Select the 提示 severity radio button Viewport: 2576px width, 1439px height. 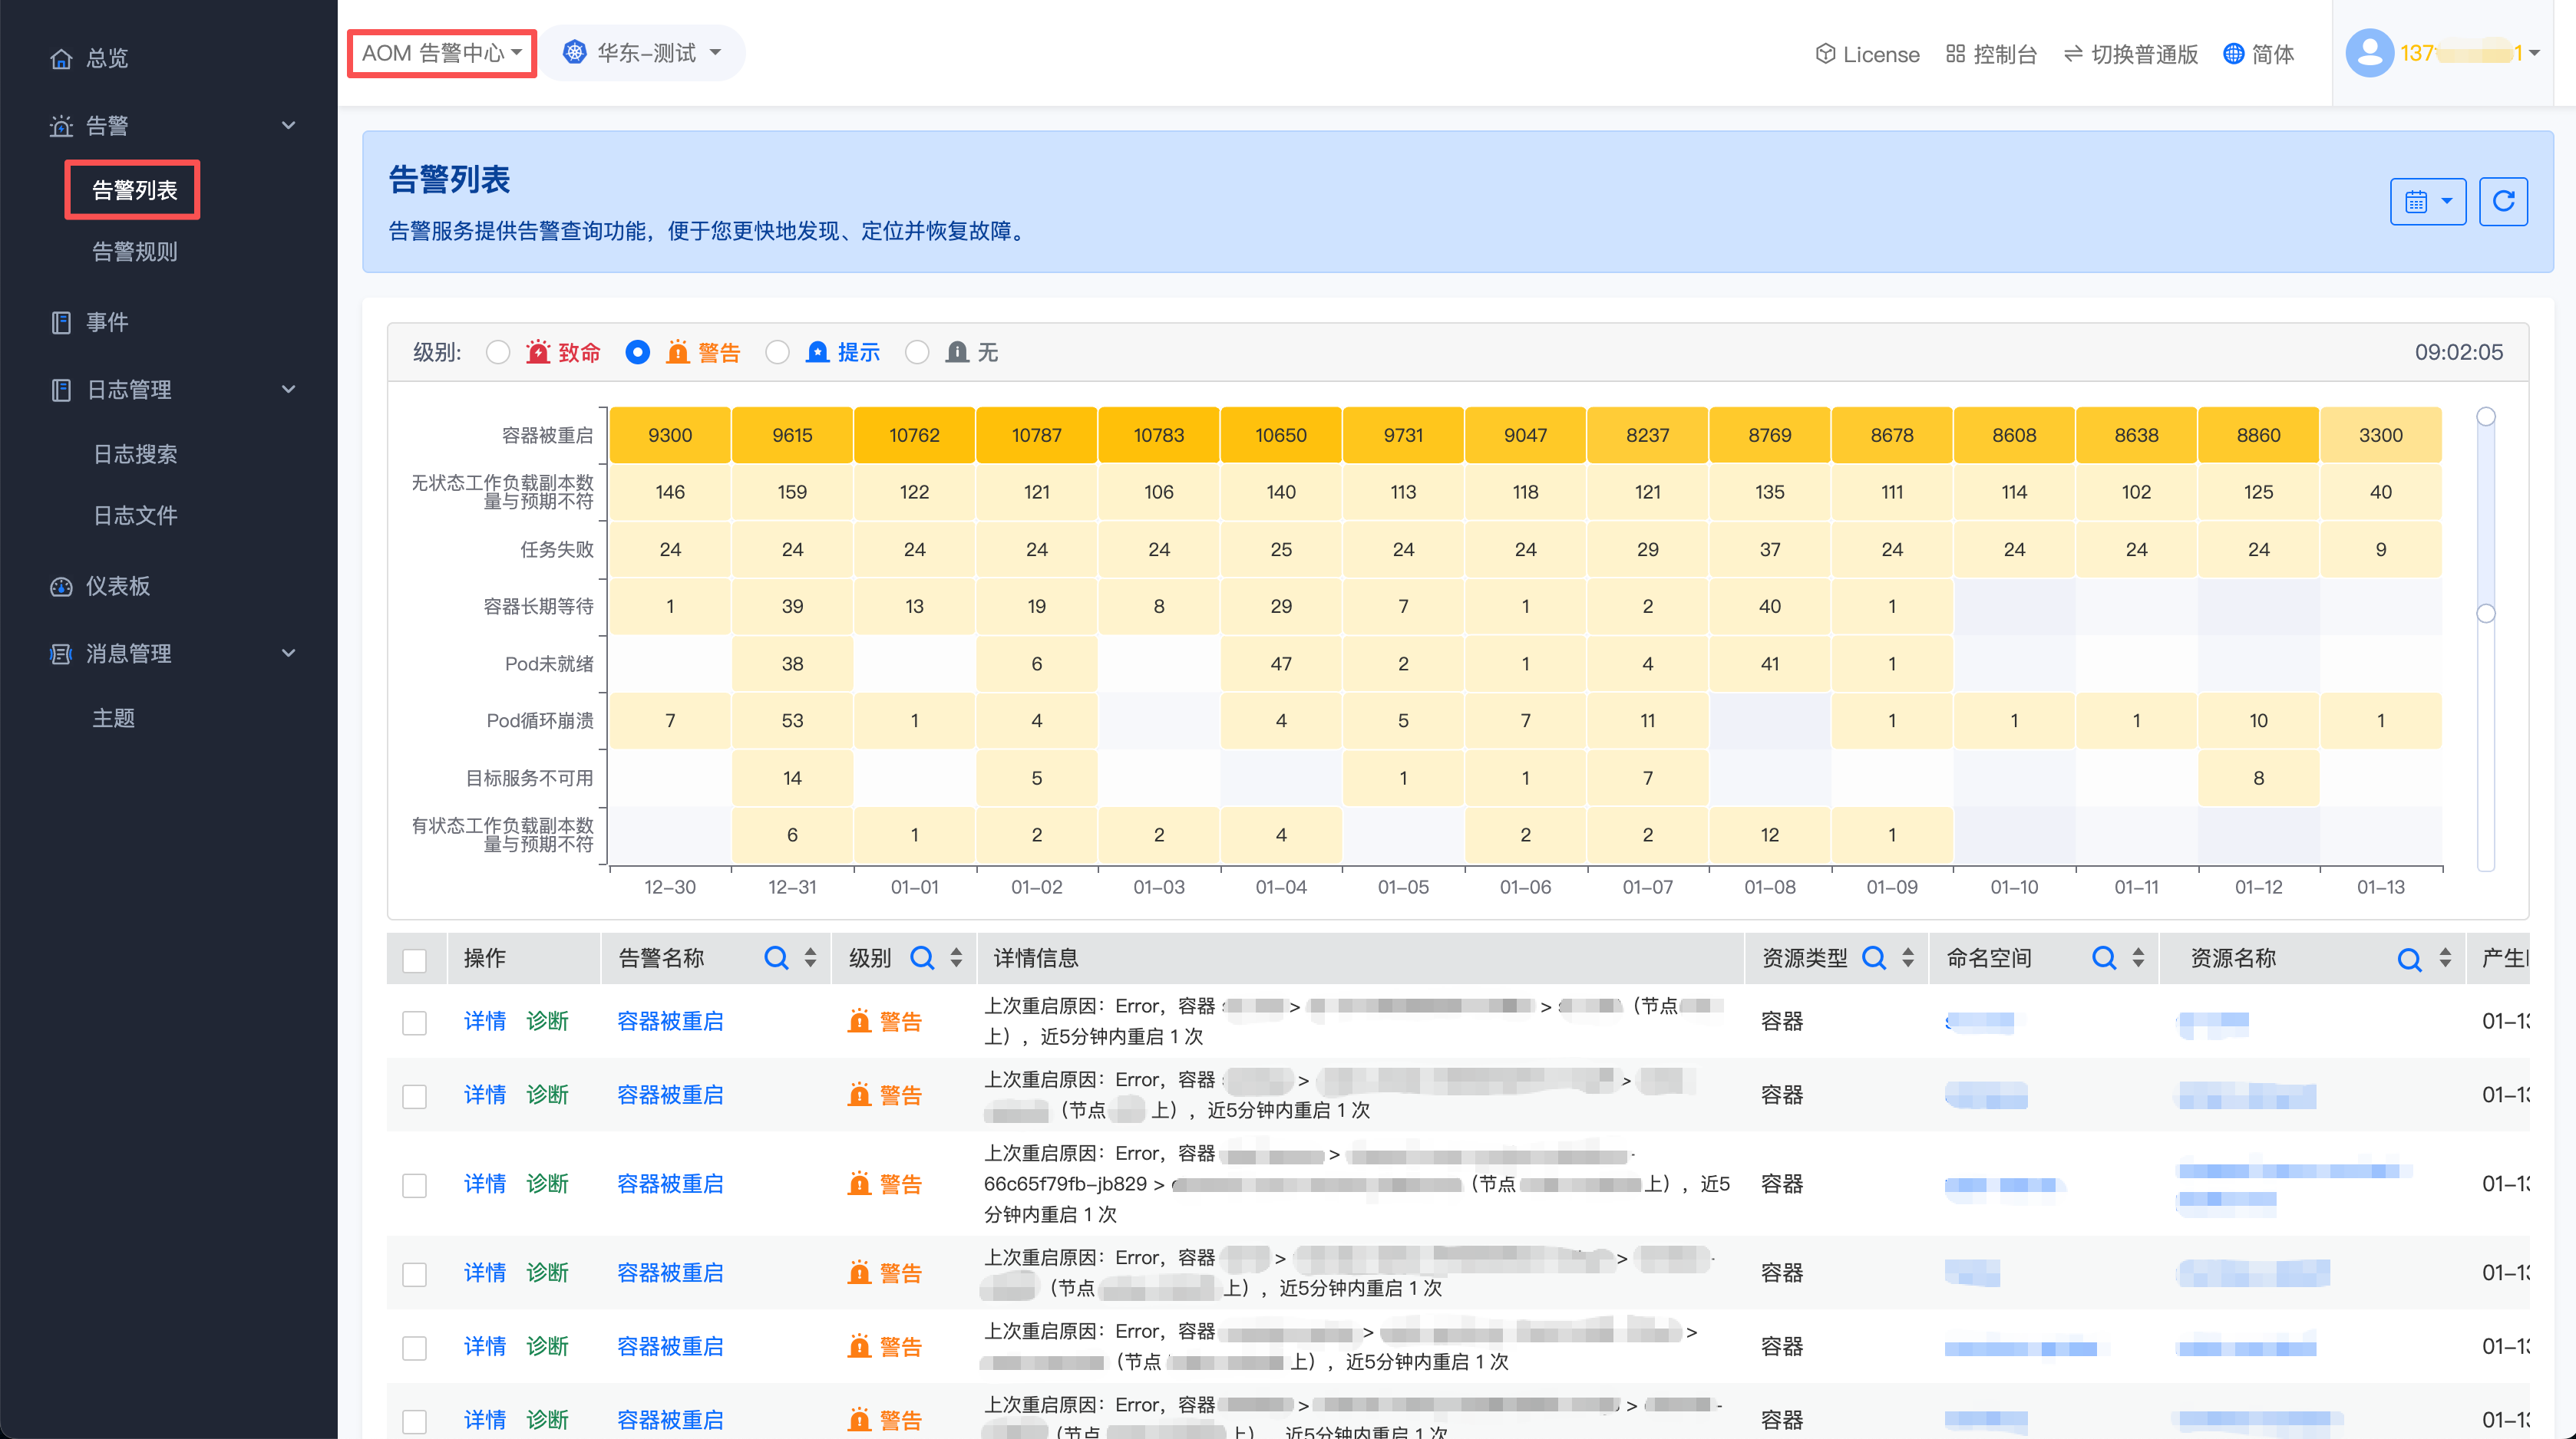click(x=777, y=352)
